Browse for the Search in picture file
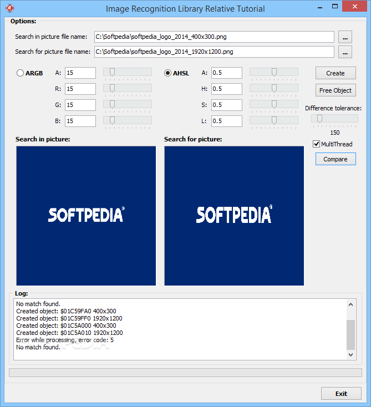Image resolution: width=371 pixels, height=407 pixels. click(345, 37)
